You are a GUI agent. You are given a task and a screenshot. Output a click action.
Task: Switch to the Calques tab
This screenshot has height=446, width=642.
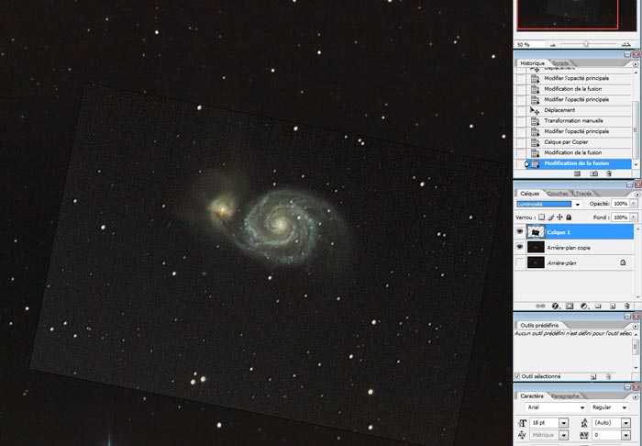click(530, 194)
